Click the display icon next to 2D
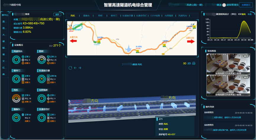256x140 pixels. [x=194, y=63]
